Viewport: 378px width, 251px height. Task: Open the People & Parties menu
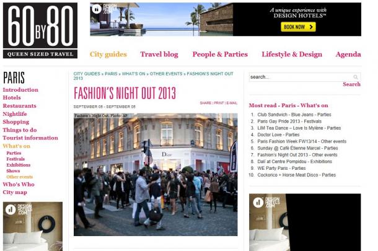coord(220,55)
